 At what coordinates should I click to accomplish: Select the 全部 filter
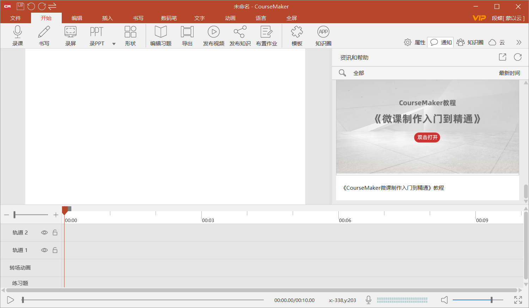click(x=359, y=73)
